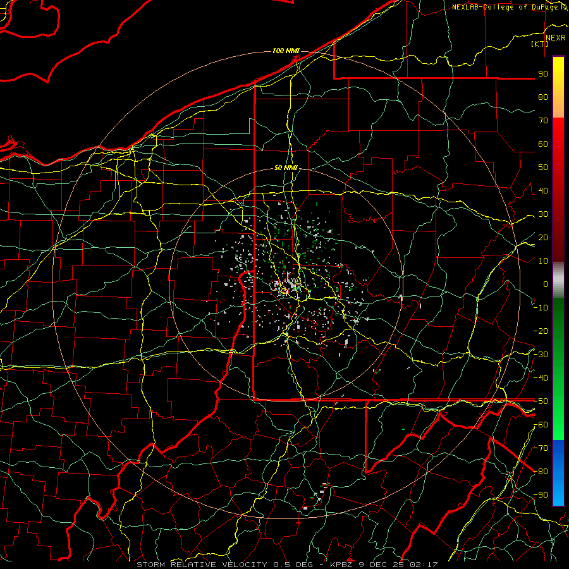This screenshot has width=569, height=569.
Task: Click the NEXR label at the upper right
Action: (556, 38)
